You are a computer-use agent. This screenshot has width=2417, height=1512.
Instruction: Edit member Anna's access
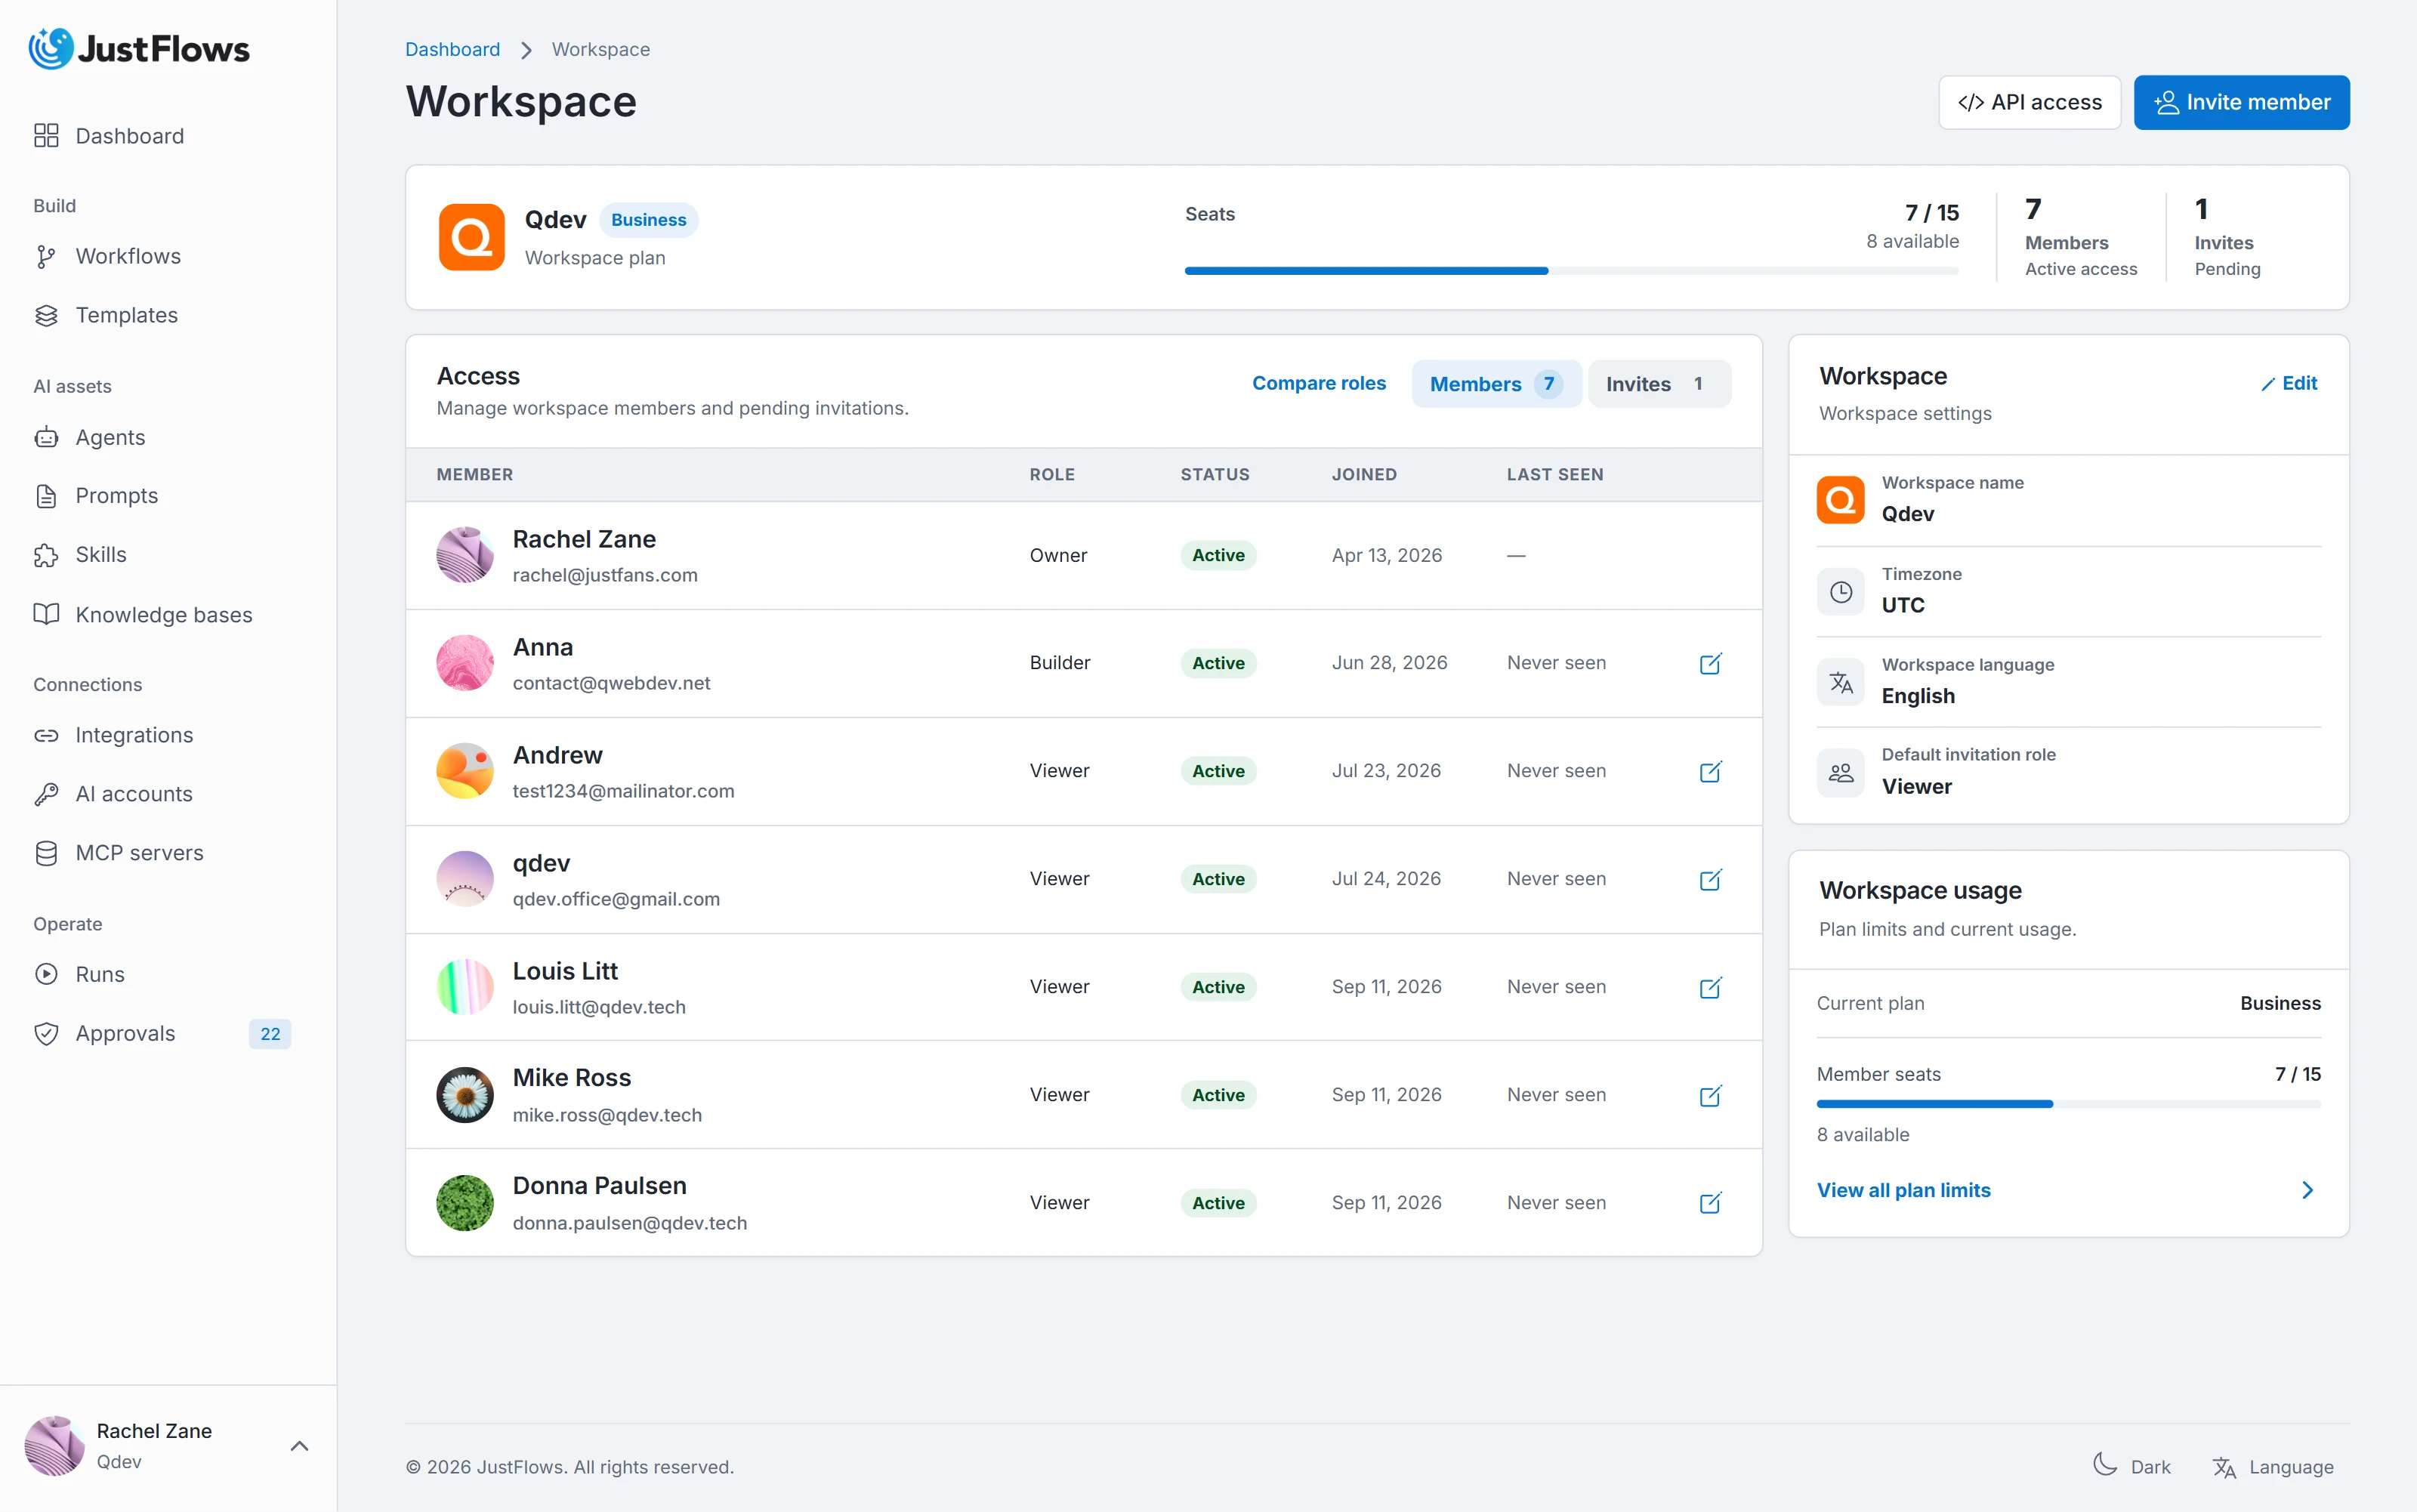coord(1710,664)
